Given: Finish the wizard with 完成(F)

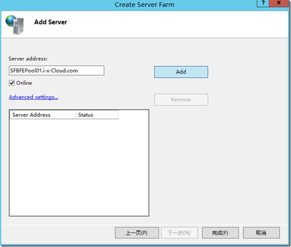Looking at the screenshot, I should (220, 233).
